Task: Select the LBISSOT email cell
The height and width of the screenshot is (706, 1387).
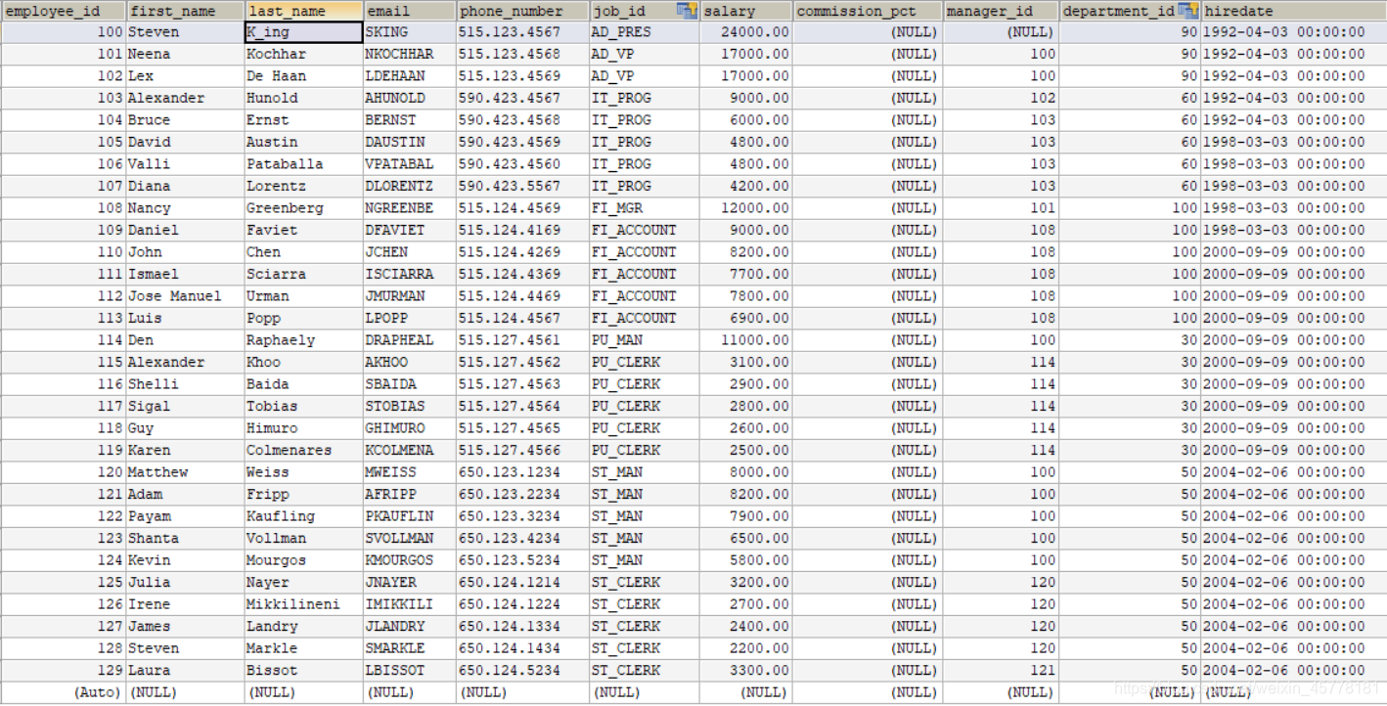Action: [410, 670]
